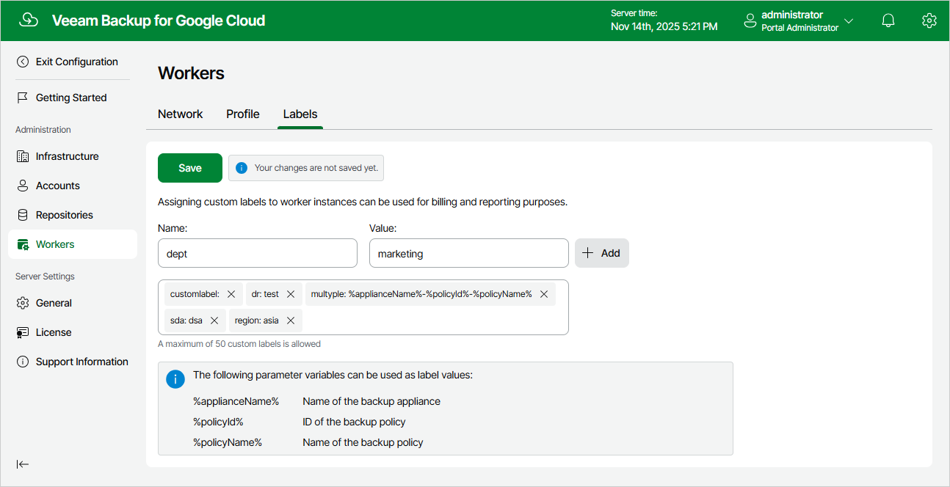The width and height of the screenshot is (950, 487).
Task: Click the Repositories database icon
Action: click(23, 215)
